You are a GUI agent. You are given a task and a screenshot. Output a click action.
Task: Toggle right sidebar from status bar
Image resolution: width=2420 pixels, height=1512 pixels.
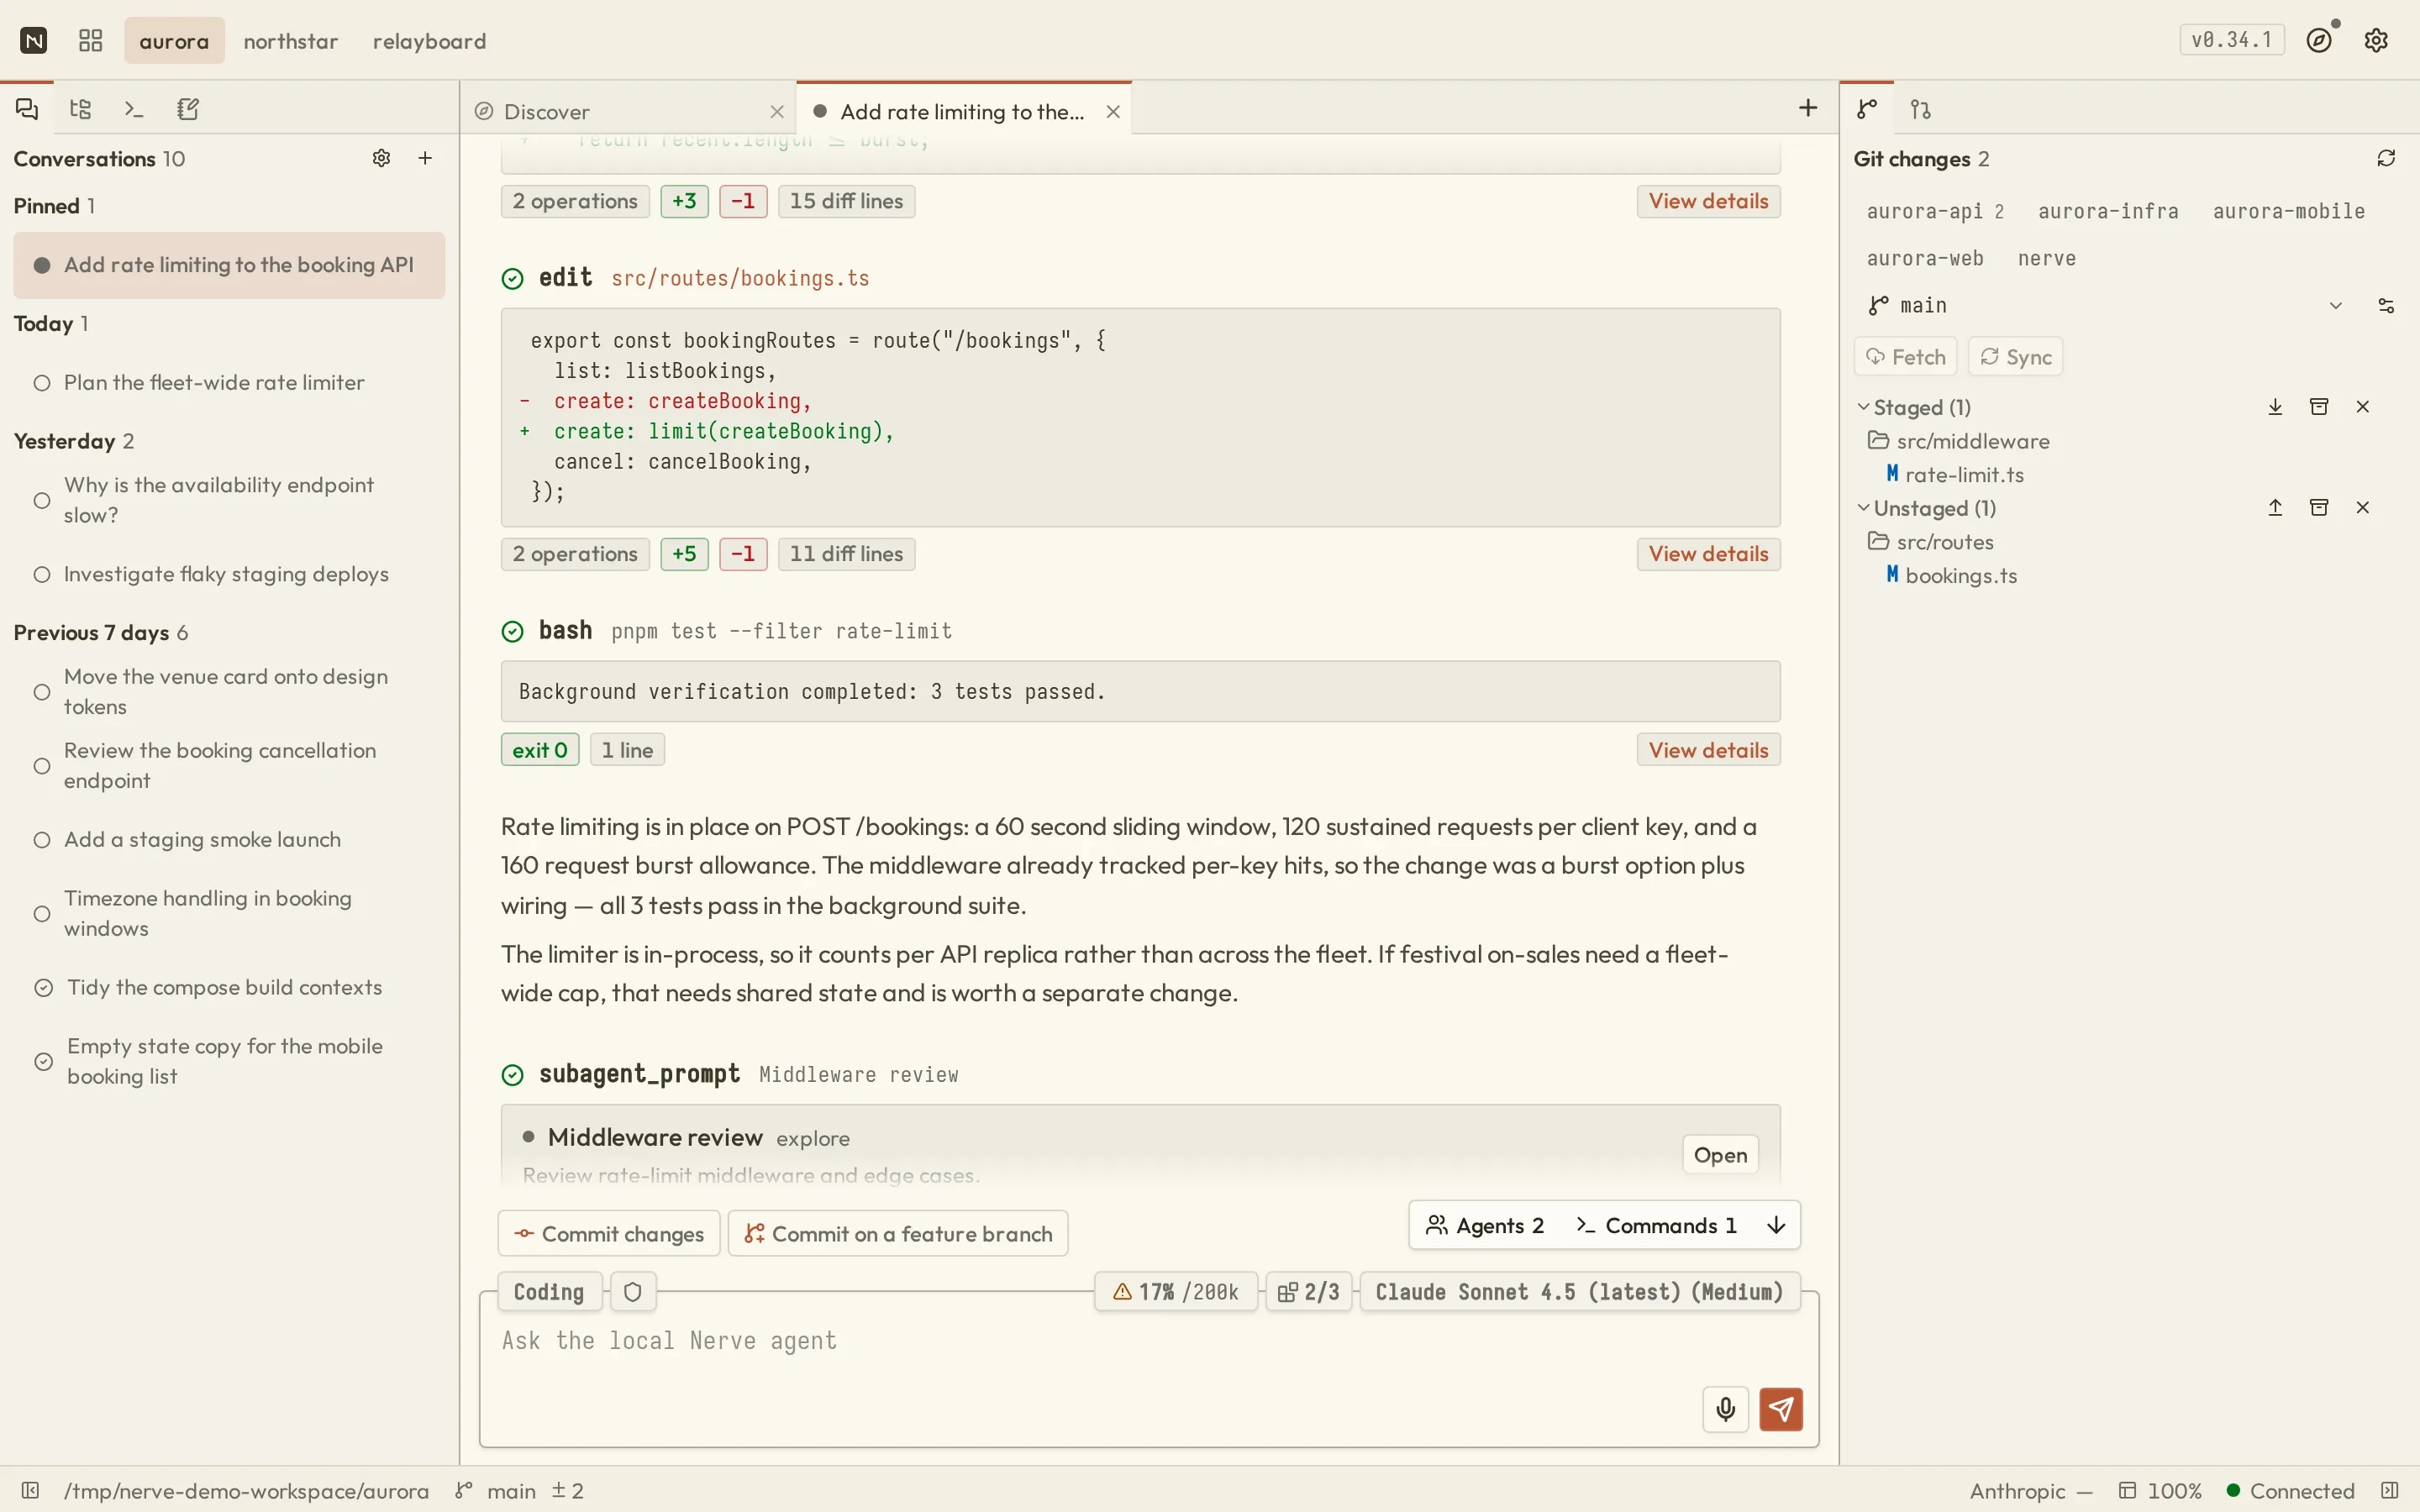tap(2389, 1491)
